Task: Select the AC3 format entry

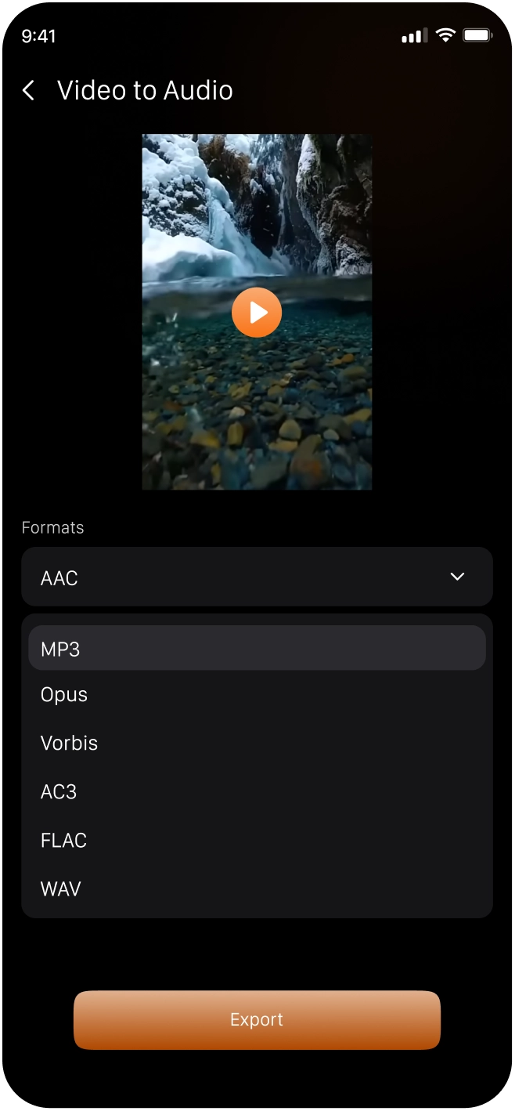Action: 257,791
